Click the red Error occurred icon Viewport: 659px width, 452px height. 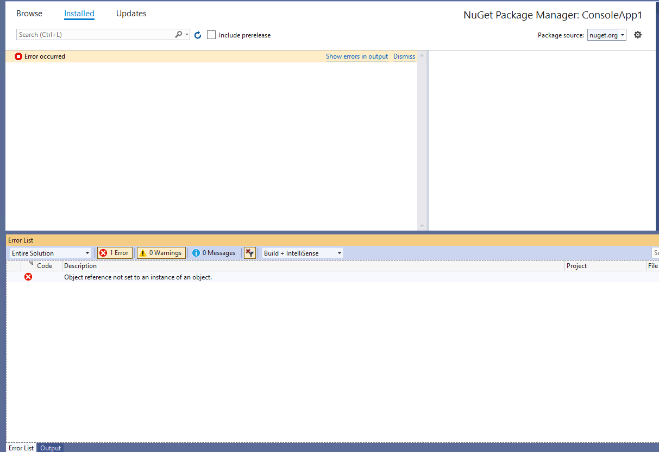click(18, 56)
